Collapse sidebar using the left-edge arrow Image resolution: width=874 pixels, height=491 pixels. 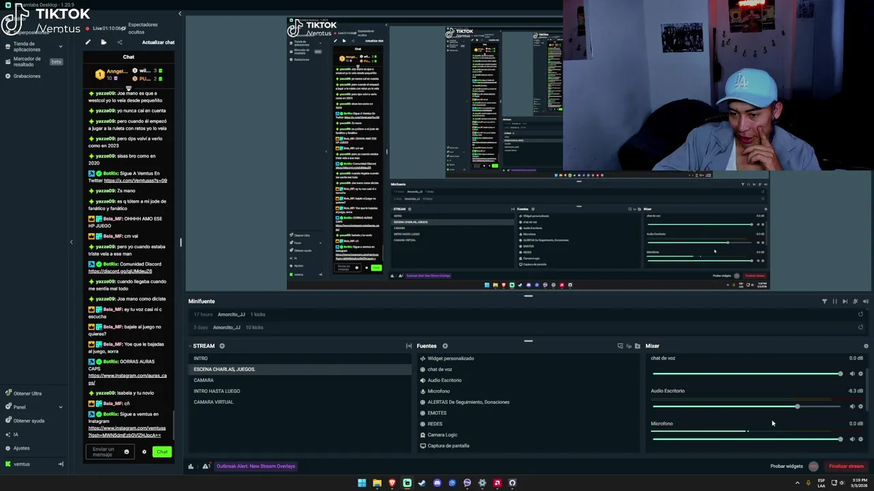(71, 242)
